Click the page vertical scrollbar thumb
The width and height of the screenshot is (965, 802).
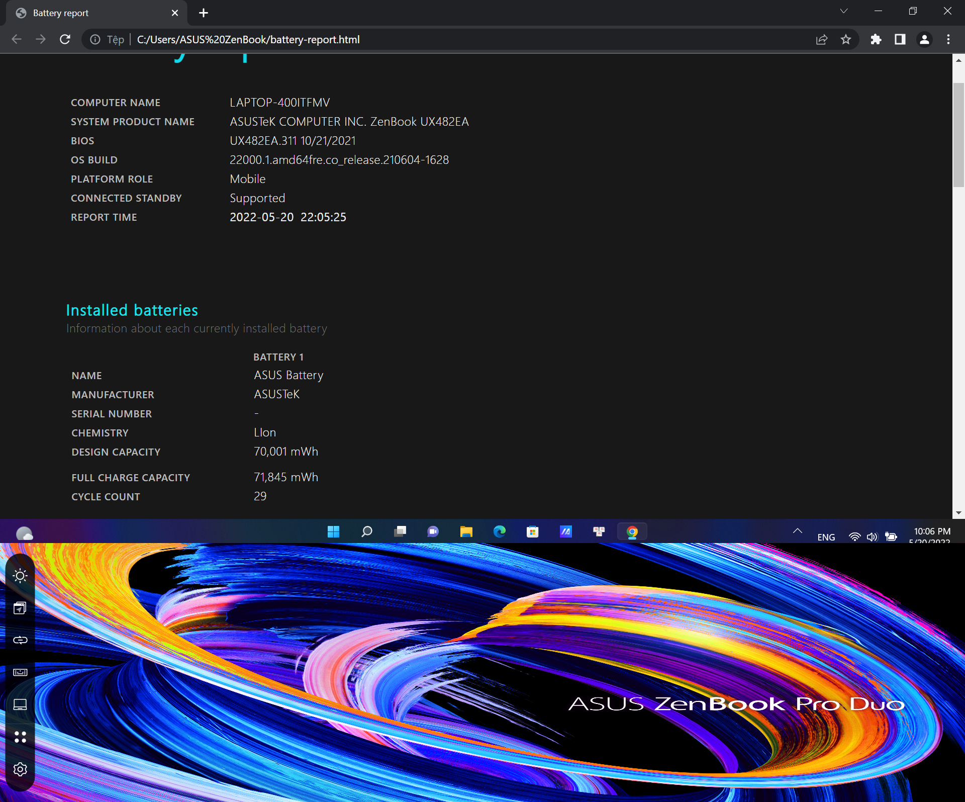[x=958, y=136]
